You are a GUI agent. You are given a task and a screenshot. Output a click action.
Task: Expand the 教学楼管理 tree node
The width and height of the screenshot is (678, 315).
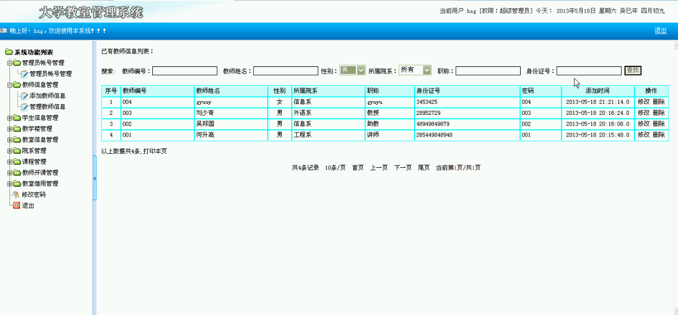click(x=9, y=129)
